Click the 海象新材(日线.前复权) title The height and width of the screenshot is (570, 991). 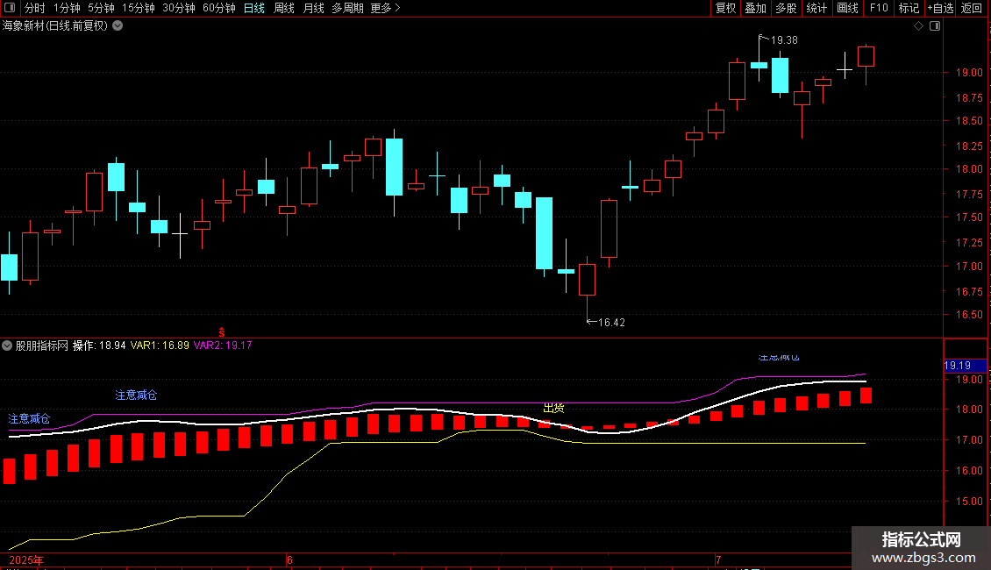click(x=55, y=26)
